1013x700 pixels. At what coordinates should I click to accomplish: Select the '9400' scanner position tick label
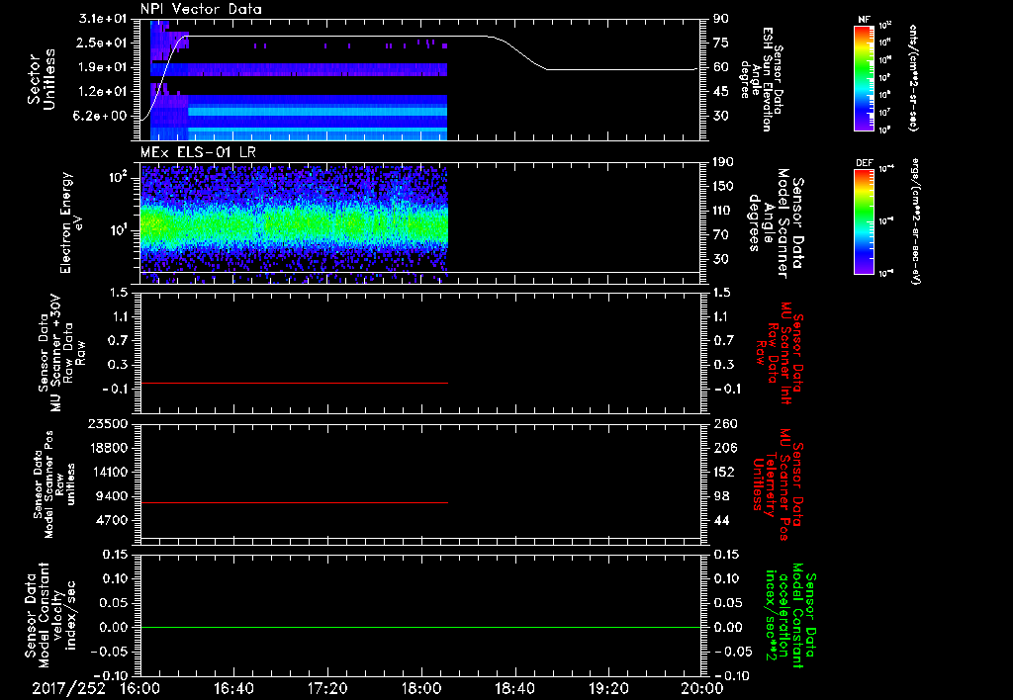113,496
